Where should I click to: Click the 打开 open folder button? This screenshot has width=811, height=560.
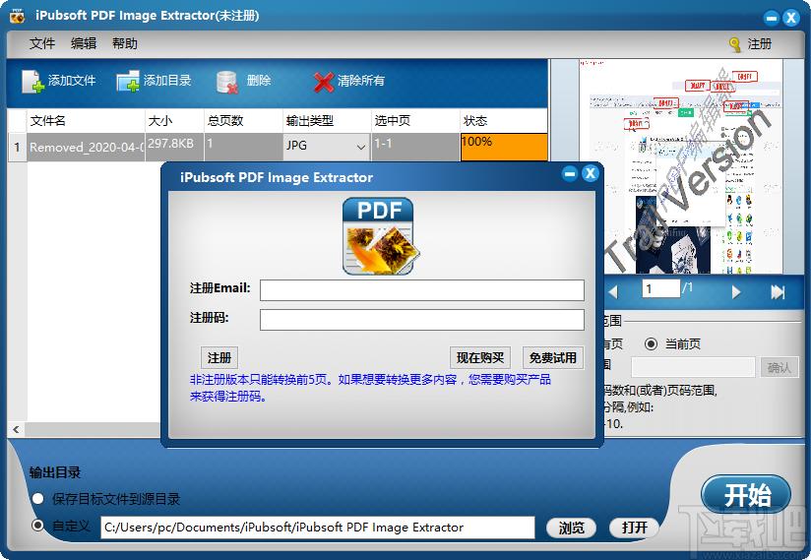635,528
